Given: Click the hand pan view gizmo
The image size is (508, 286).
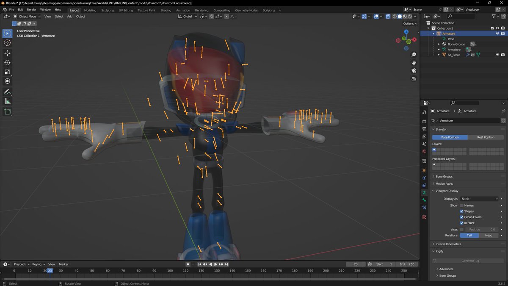Looking at the screenshot, I should [414, 63].
